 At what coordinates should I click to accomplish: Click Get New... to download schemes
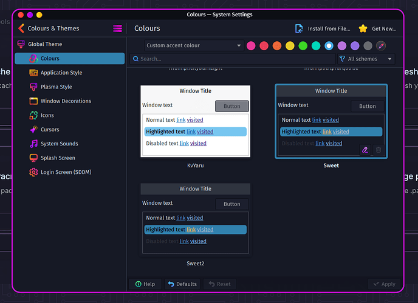[377, 28]
